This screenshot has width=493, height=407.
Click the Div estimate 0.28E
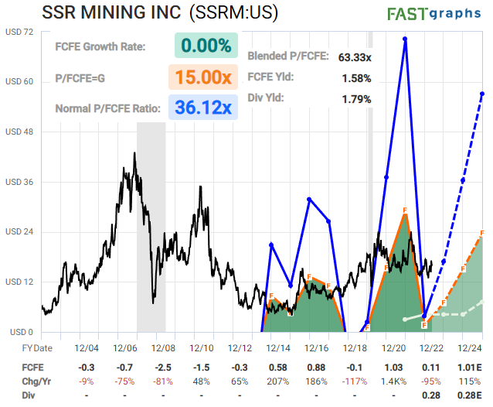469,395
